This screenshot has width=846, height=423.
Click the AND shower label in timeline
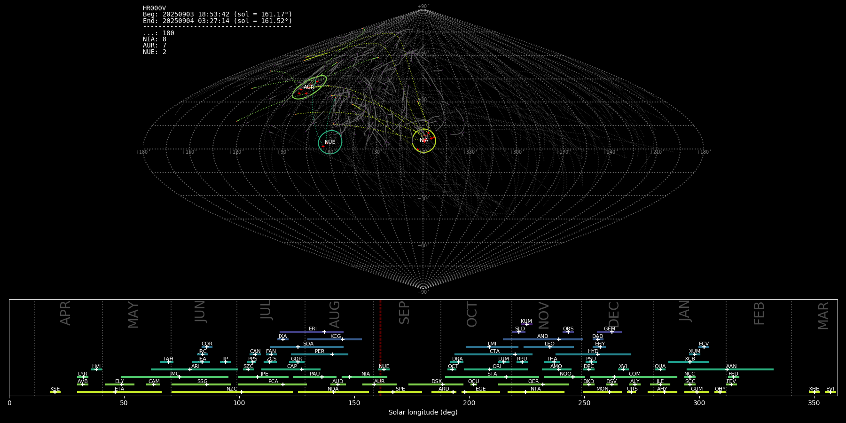pos(542,336)
